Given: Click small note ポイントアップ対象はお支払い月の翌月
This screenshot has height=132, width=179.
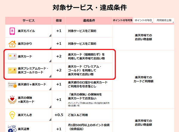Looking at the screenshot, I should point(89,104).
